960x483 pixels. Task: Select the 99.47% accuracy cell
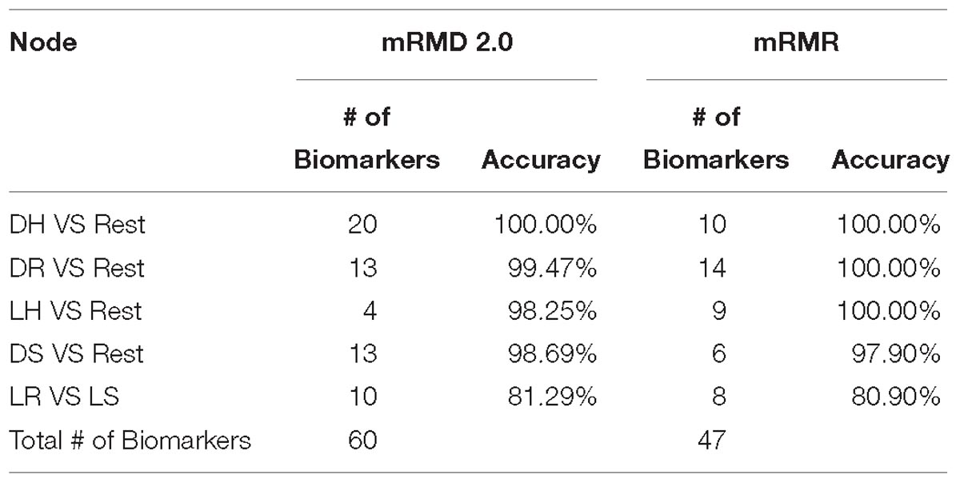tap(553, 268)
